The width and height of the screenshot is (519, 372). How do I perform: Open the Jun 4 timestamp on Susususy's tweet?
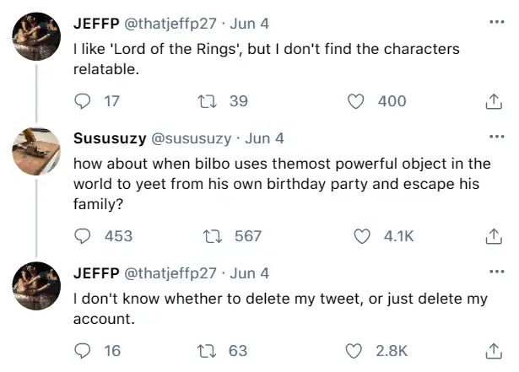coord(264,138)
